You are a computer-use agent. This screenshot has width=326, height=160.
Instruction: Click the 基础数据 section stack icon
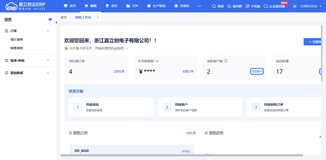pyautogui.click(x=7, y=73)
